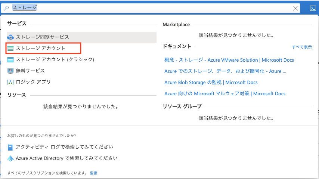Clear the search box with X
319x179 pixels.
[295, 8]
